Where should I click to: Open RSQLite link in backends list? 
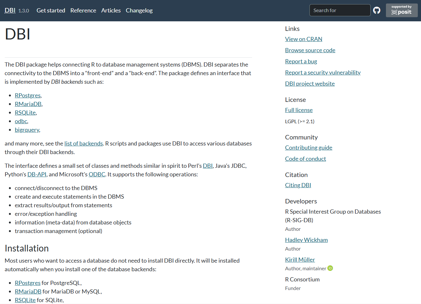coord(25,113)
